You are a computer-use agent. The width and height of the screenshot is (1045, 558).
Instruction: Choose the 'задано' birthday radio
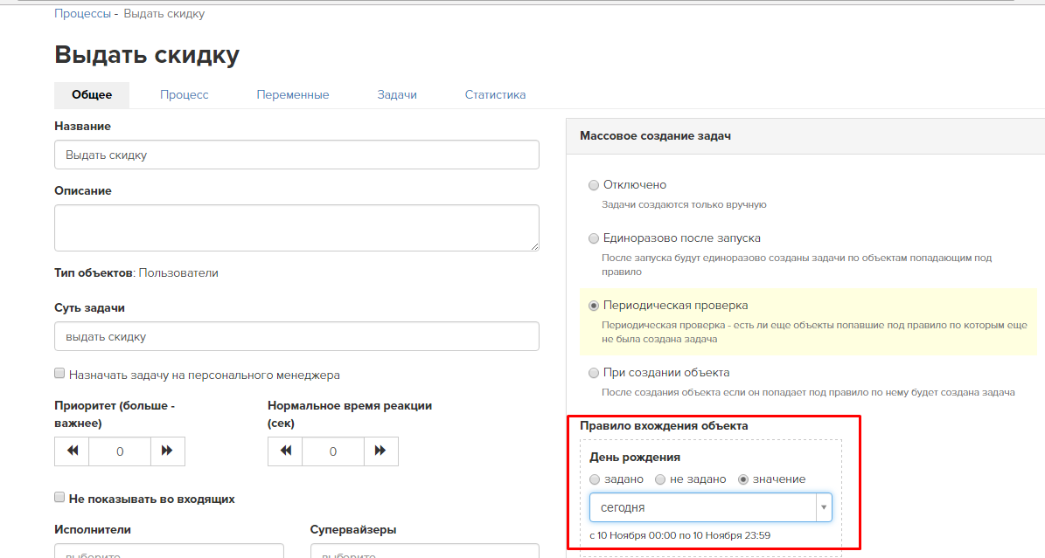595,479
